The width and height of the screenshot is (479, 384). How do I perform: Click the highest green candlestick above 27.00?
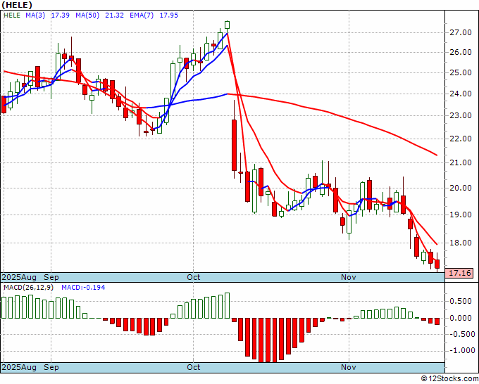tap(227, 25)
